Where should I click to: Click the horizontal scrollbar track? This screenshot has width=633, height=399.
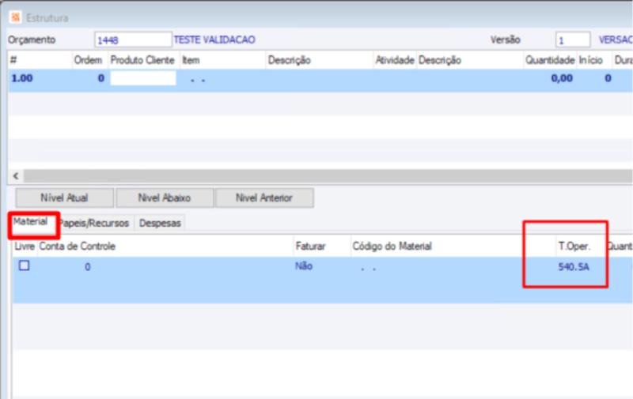(x=328, y=176)
